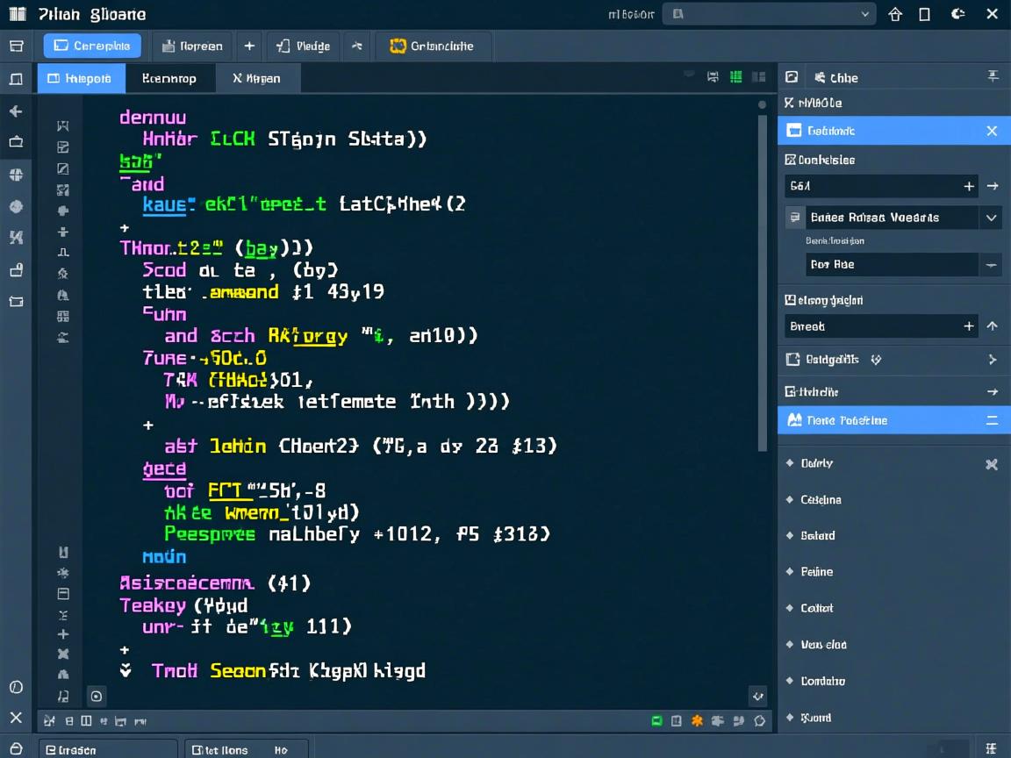
Task: Click the Grtanainte button with orange icon
Action: coord(432,46)
